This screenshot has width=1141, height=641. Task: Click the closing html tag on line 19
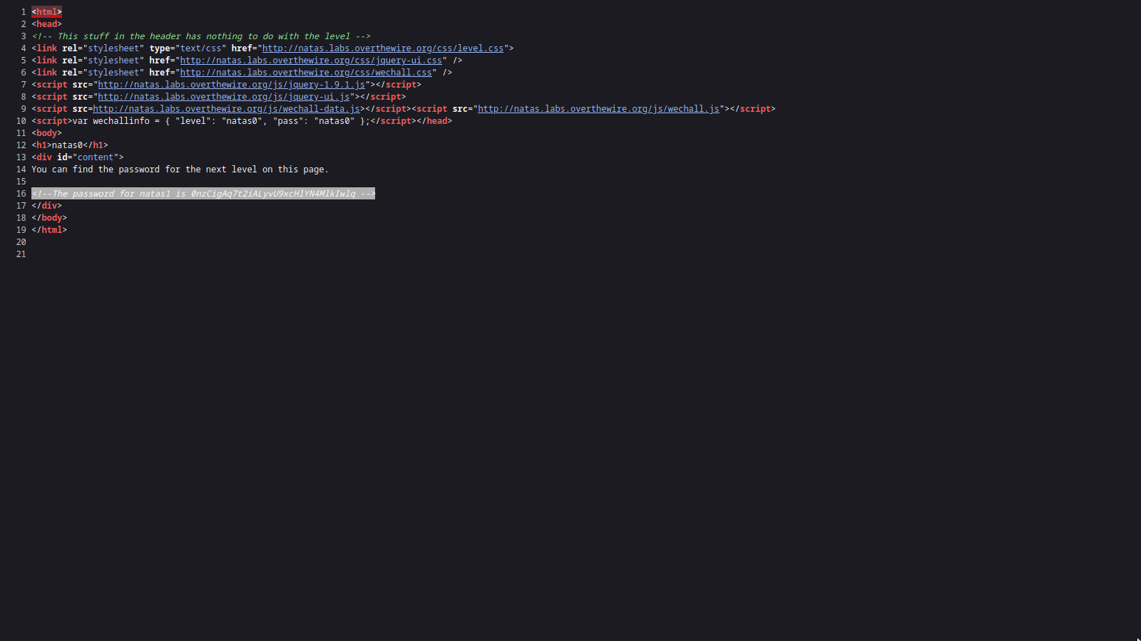pyautogui.click(x=49, y=230)
